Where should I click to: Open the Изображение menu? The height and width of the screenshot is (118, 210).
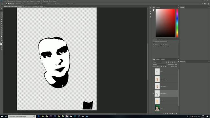click(19, 1)
